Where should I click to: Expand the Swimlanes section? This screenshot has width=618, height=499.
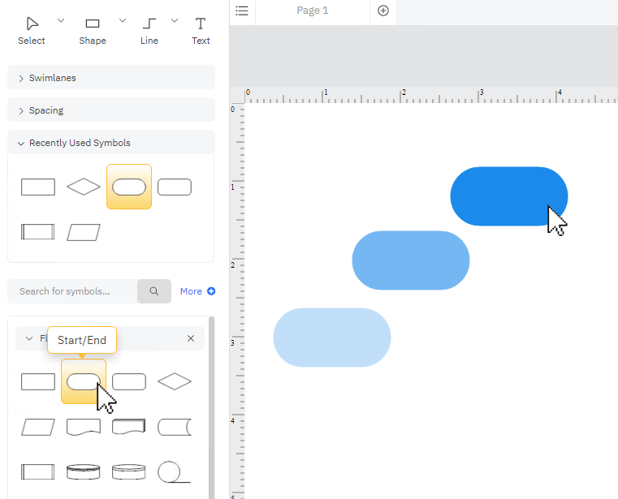[x=111, y=78]
